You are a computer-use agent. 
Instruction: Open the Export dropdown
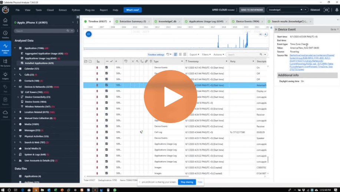pyautogui.click(x=194, y=54)
